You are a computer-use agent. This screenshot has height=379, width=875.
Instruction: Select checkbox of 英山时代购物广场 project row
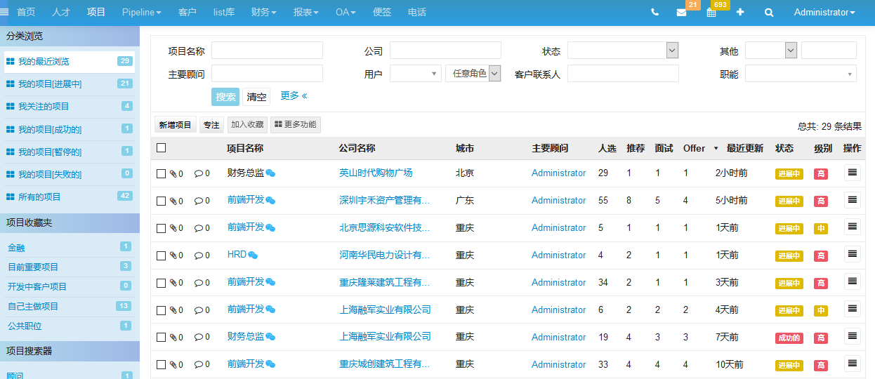click(x=162, y=173)
